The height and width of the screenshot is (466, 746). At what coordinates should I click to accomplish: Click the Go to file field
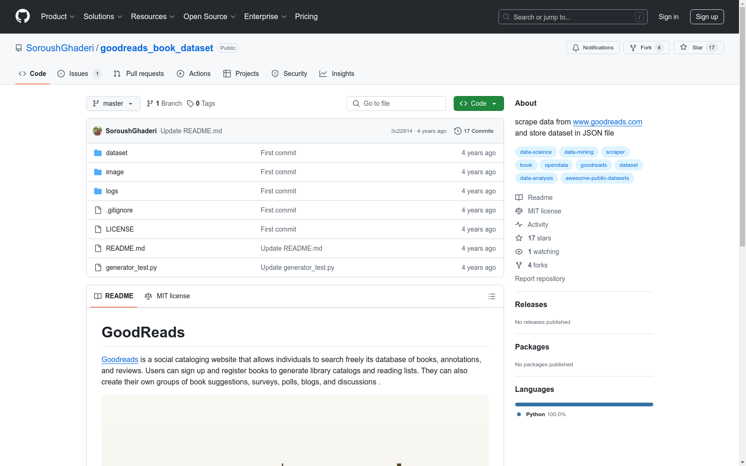click(396, 103)
